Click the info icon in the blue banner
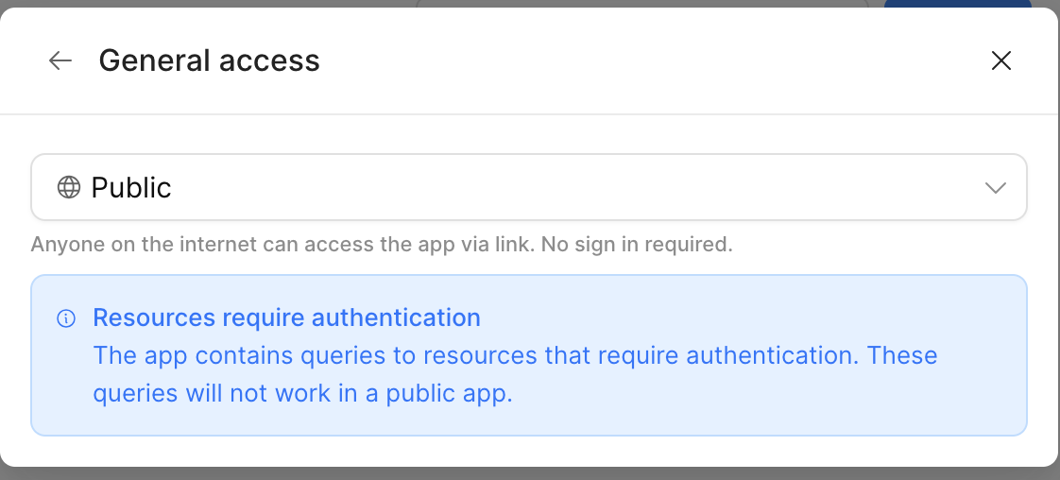1060x480 pixels. point(66,318)
